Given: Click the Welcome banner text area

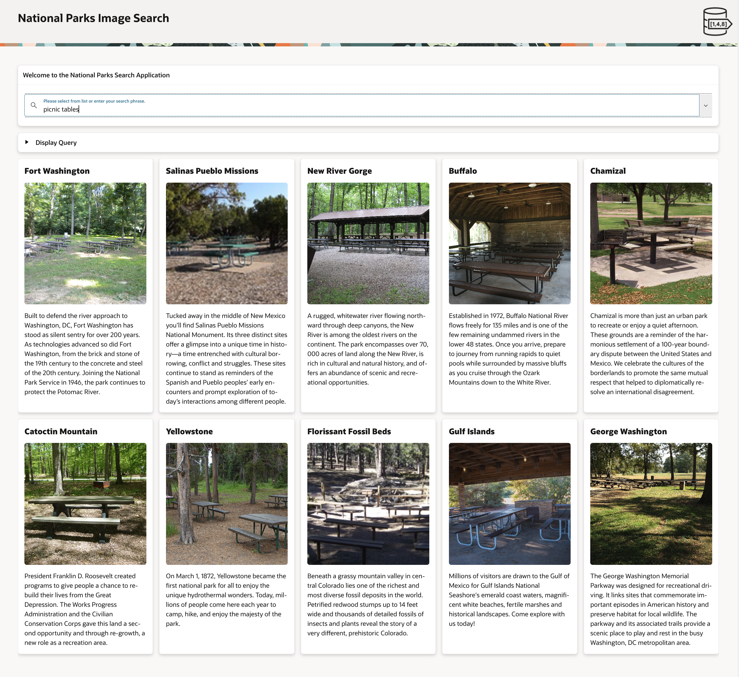Looking at the screenshot, I should [96, 75].
